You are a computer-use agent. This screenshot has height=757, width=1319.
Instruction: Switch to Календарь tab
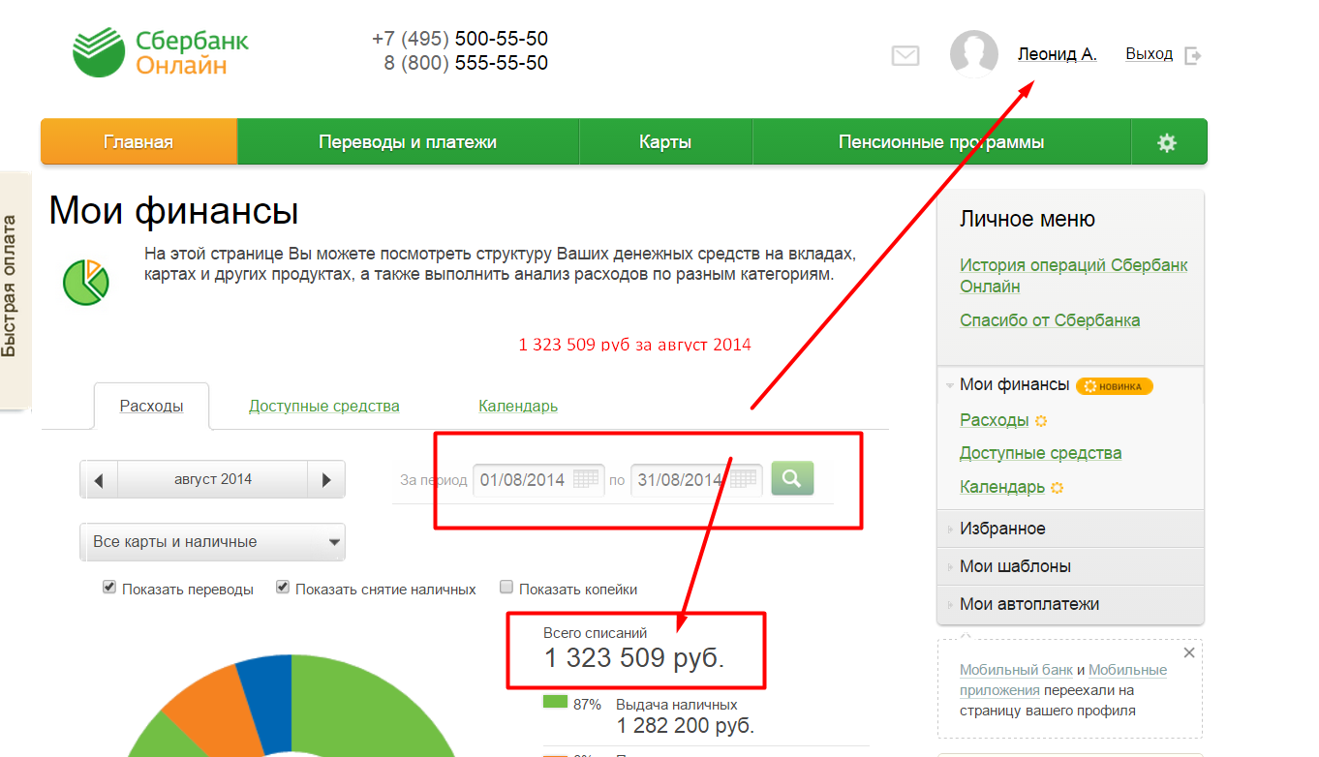pyautogui.click(x=518, y=407)
